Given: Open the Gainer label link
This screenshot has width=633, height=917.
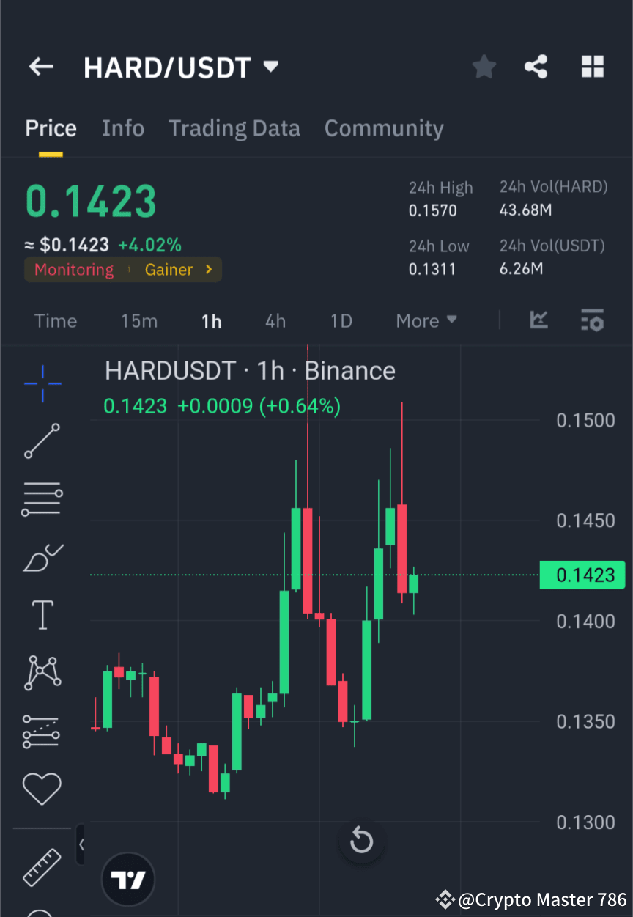Looking at the screenshot, I should coord(169,270).
